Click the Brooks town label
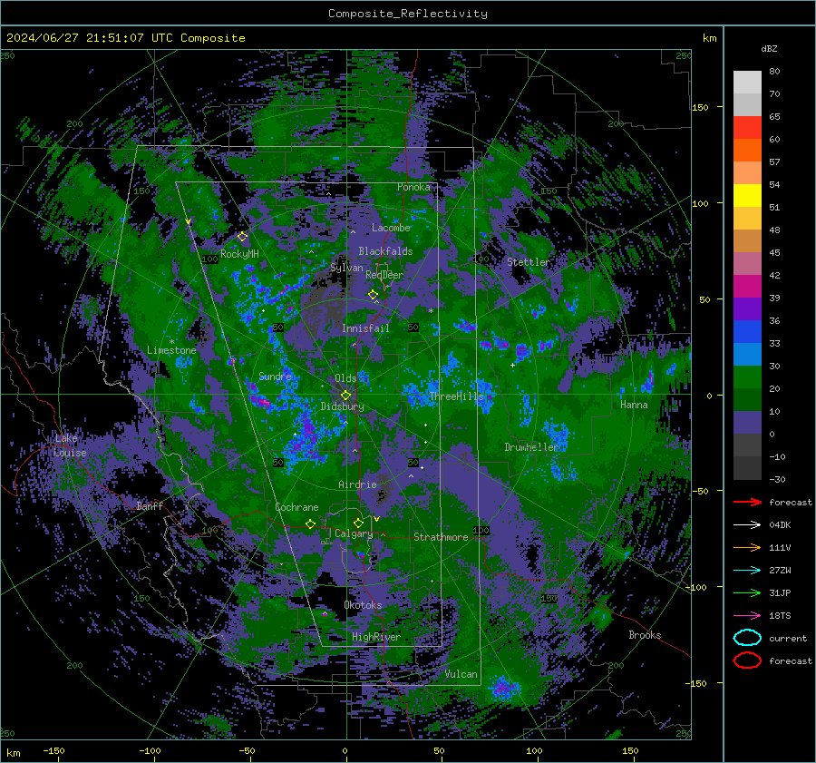The height and width of the screenshot is (763, 816). (645, 635)
